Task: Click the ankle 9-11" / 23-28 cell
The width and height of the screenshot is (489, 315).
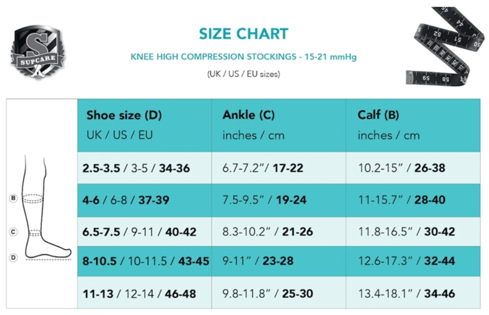Action: point(279,261)
